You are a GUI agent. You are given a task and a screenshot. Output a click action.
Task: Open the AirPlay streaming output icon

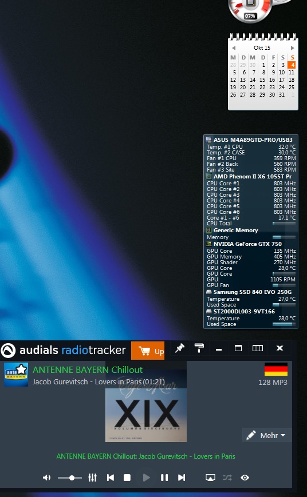(x=210, y=478)
